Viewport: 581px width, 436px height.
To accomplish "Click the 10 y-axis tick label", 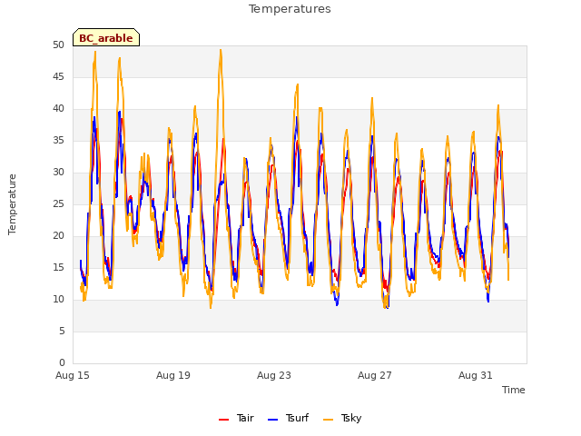I will (58, 299).
